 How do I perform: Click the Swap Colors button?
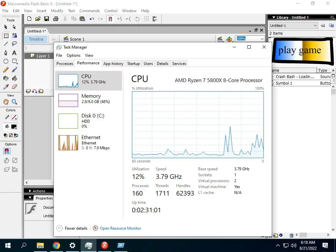click(x=16, y=135)
